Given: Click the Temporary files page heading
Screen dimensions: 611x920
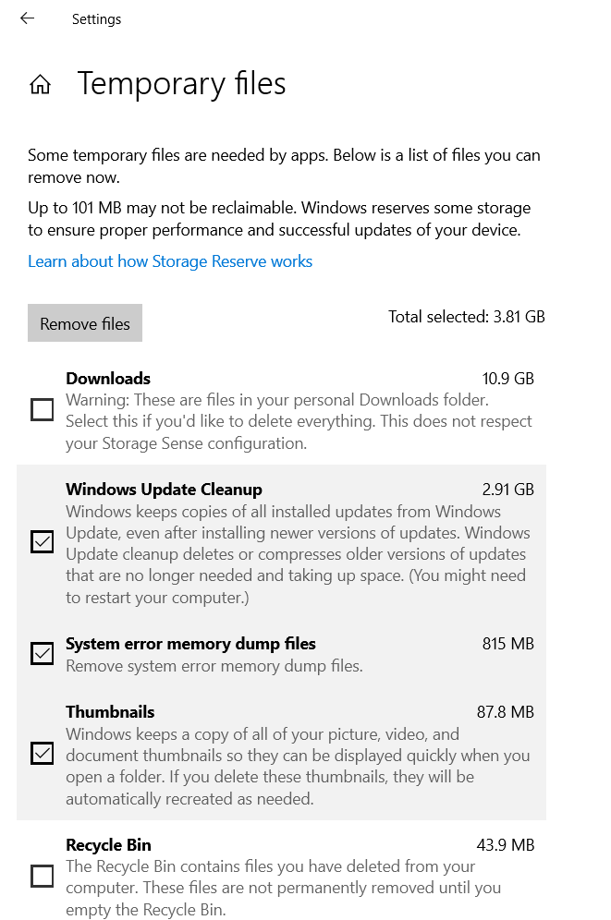Looking at the screenshot, I should 182,83.
